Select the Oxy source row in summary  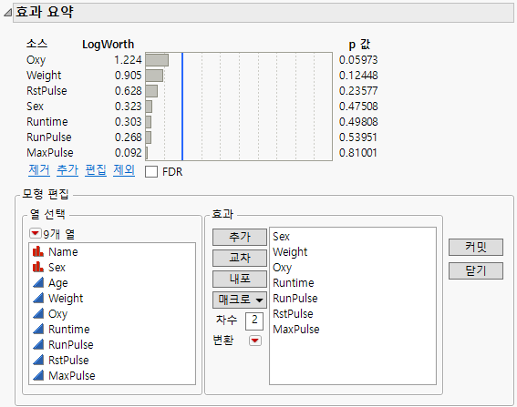pyautogui.click(x=36, y=60)
